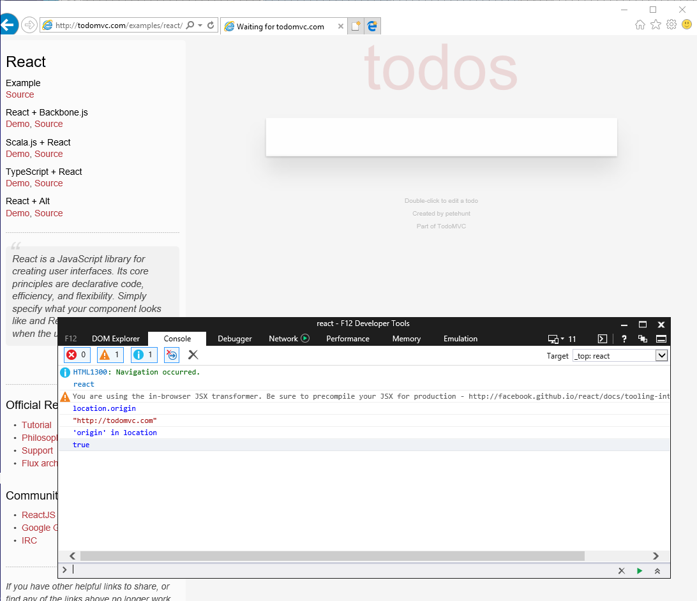
Task: Clear the console with the X icon
Action: pyautogui.click(x=193, y=355)
